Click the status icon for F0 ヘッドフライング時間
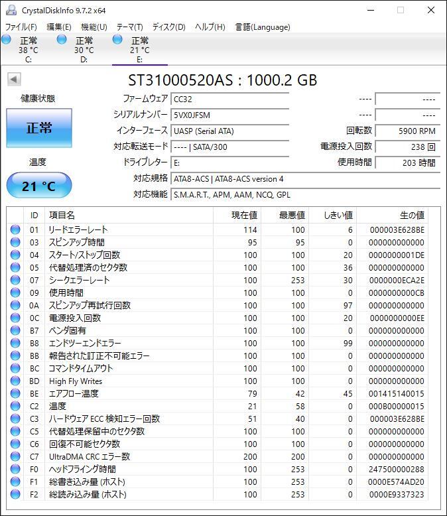The image size is (447, 516). [x=15, y=469]
